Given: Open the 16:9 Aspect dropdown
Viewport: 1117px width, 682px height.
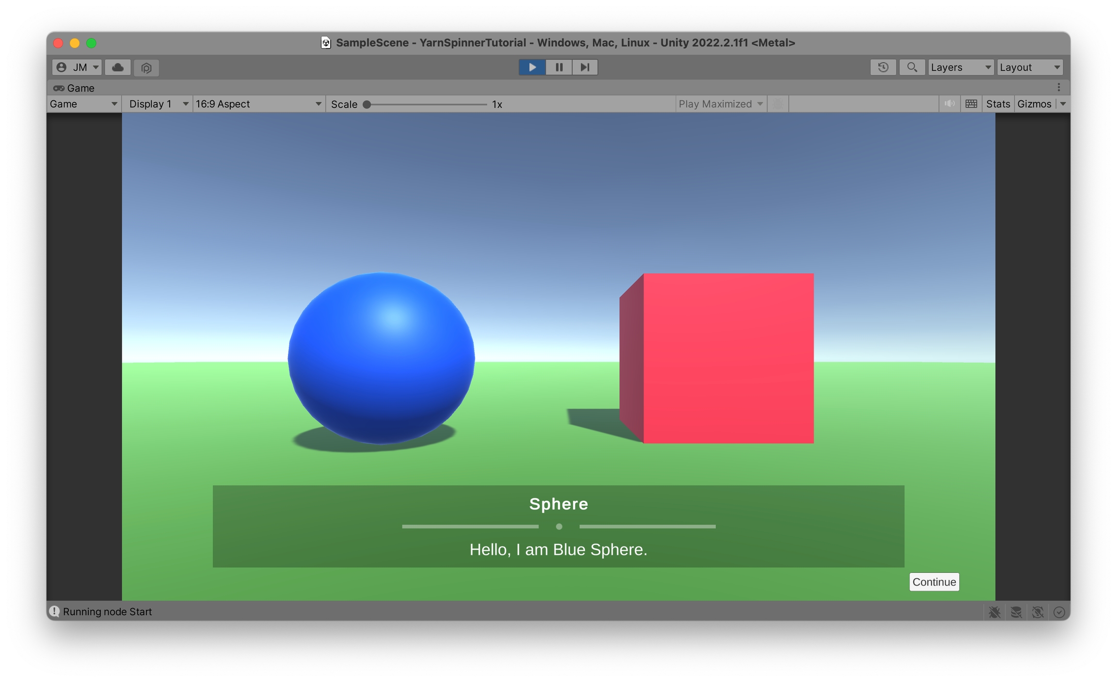Looking at the screenshot, I should [x=258, y=104].
